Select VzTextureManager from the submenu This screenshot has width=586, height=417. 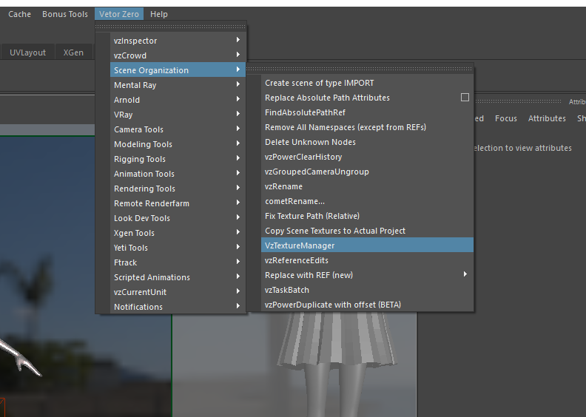[300, 245]
